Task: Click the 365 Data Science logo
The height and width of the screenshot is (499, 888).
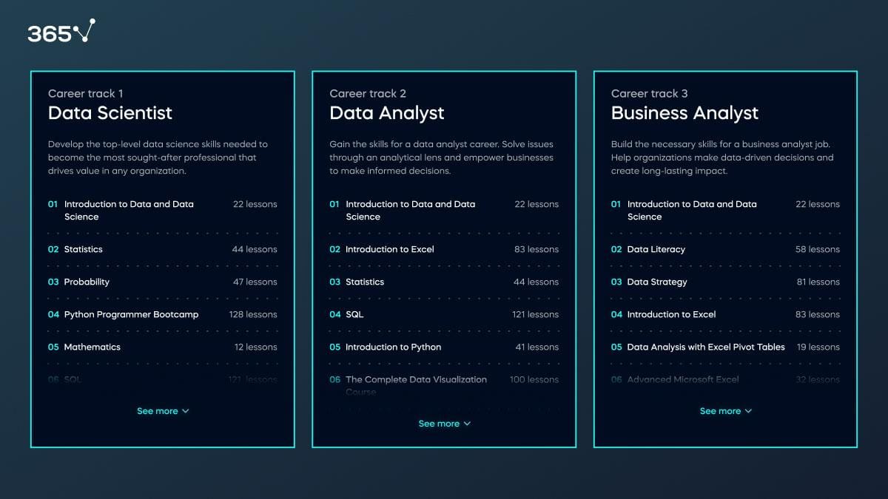Action: tap(61, 31)
